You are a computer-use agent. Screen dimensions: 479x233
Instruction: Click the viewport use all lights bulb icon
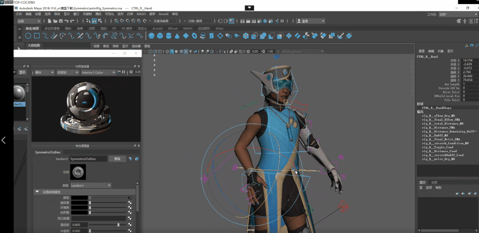[x=191, y=52]
